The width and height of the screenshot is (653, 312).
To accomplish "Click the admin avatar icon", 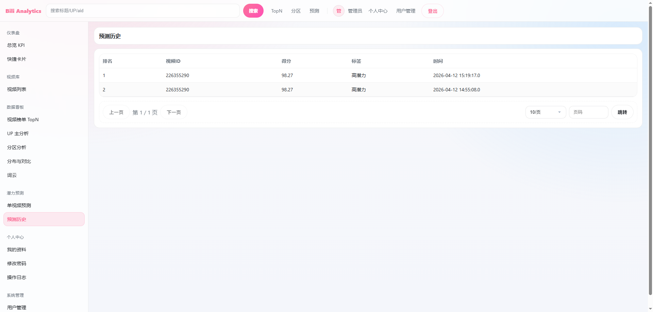I will (x=338, y=11).
